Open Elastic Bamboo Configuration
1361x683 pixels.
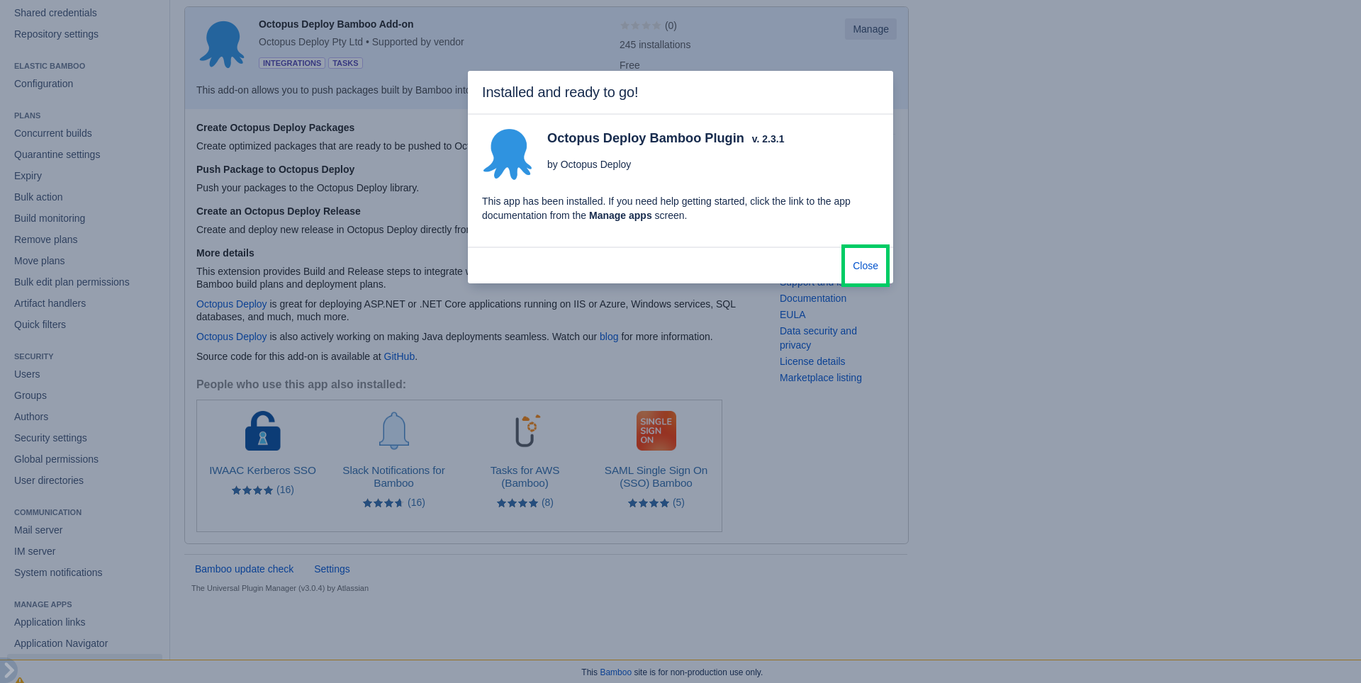[x=43, y=84]
